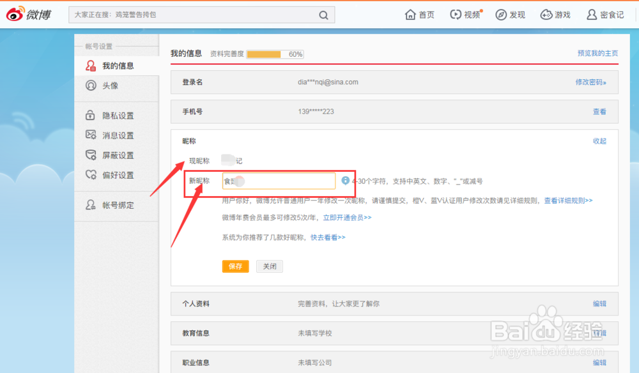The image size is (639, 373).
Task: Expand 个人资料 via 编辑
Action: click(599, 304)
